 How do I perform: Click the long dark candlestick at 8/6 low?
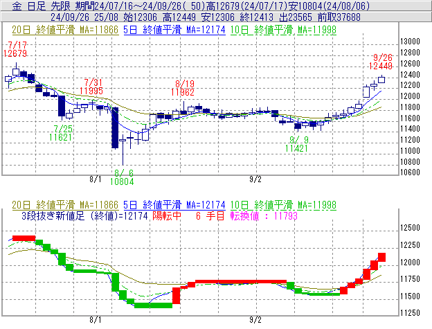[x=115, y=128]
